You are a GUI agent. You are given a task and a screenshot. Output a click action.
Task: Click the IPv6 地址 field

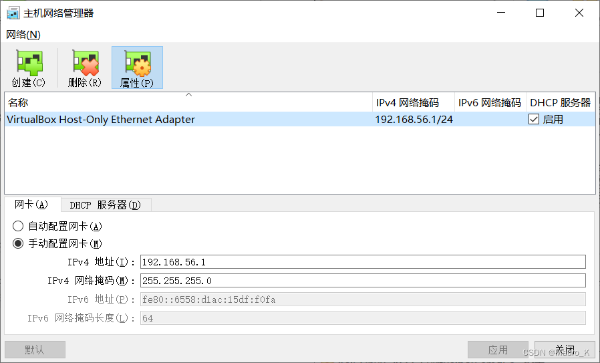[x=363, y=299]
